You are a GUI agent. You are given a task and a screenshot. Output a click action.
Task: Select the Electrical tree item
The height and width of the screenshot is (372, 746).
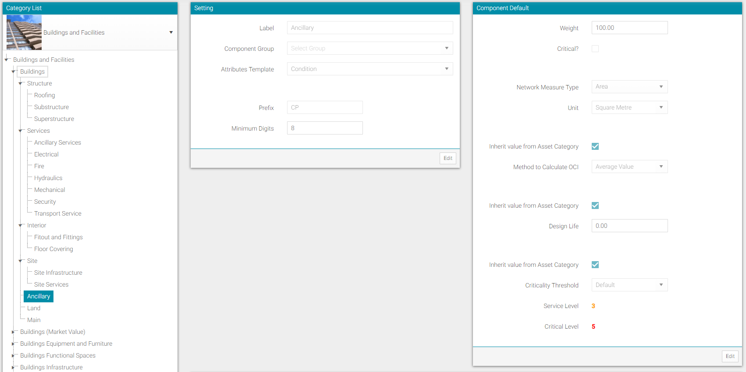46,154
